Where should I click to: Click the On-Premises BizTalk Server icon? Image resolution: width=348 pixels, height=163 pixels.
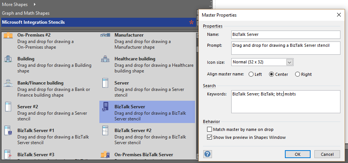(105, 155)
